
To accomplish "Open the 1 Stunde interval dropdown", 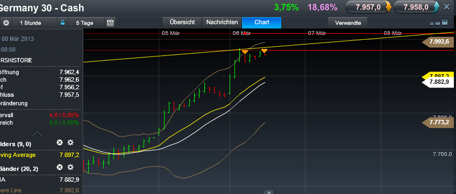I will point(30,23).
